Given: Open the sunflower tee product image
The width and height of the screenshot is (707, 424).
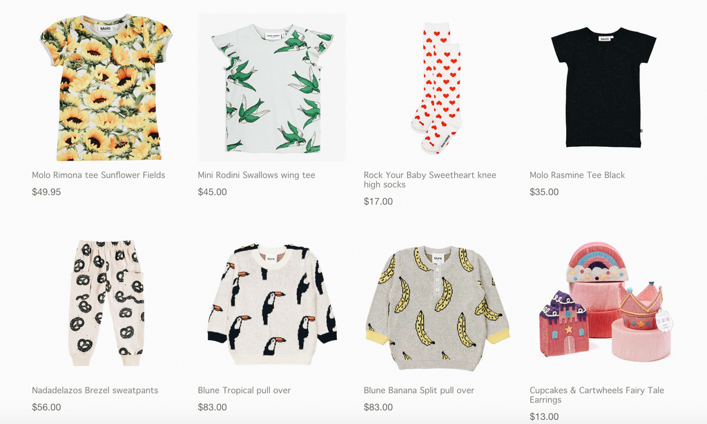Looking at the screenshot, I should [x=106, y=88].
